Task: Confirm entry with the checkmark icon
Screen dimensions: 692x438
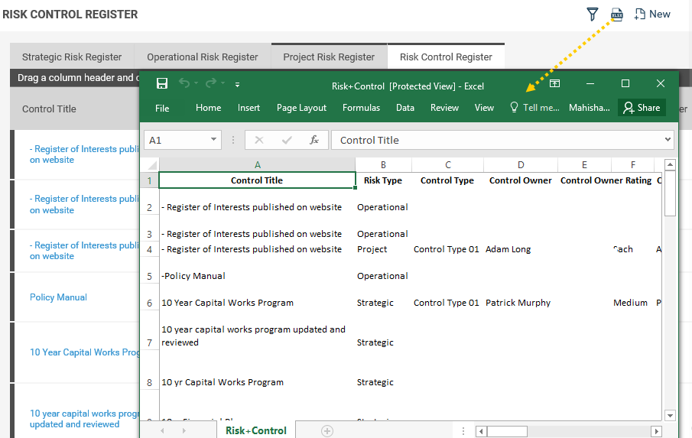Action: click(x=287, y=140)
